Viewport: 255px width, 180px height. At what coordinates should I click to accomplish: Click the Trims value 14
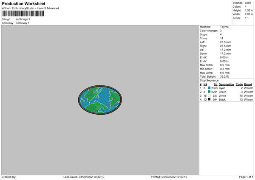221,38
